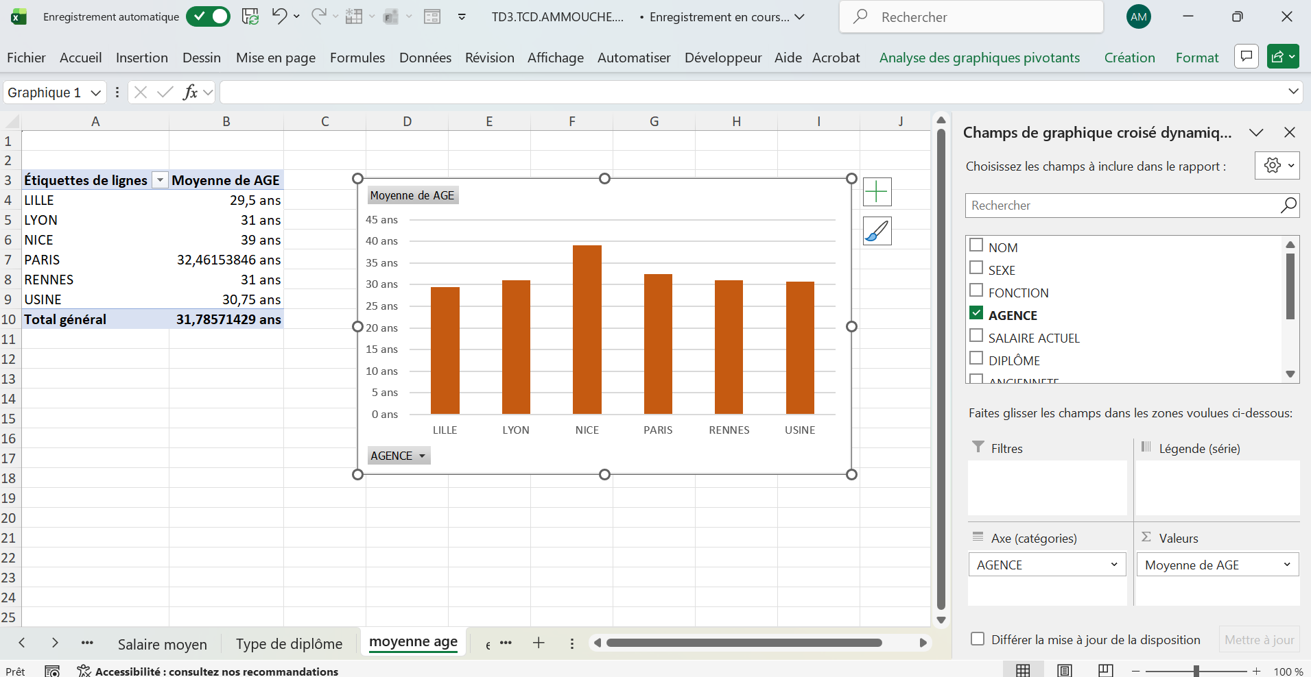Screen dimensions: 1311x677
Task: Switch to page layout view icon
Action: pyautogui.click(x=1065, y=671)
